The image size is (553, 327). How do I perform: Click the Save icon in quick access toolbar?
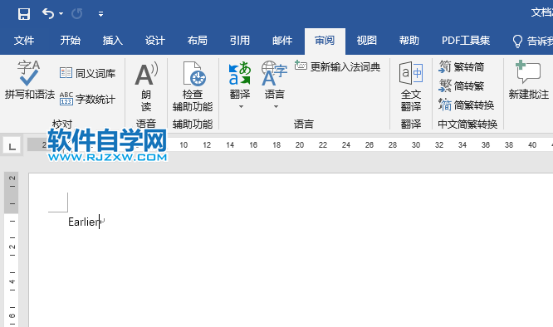point(24,14)
